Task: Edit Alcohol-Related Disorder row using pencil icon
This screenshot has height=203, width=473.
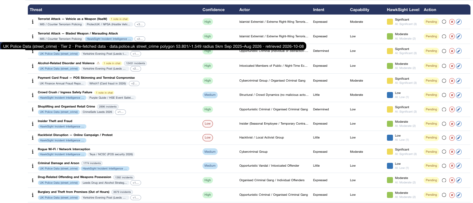Action: click(459, 66)
